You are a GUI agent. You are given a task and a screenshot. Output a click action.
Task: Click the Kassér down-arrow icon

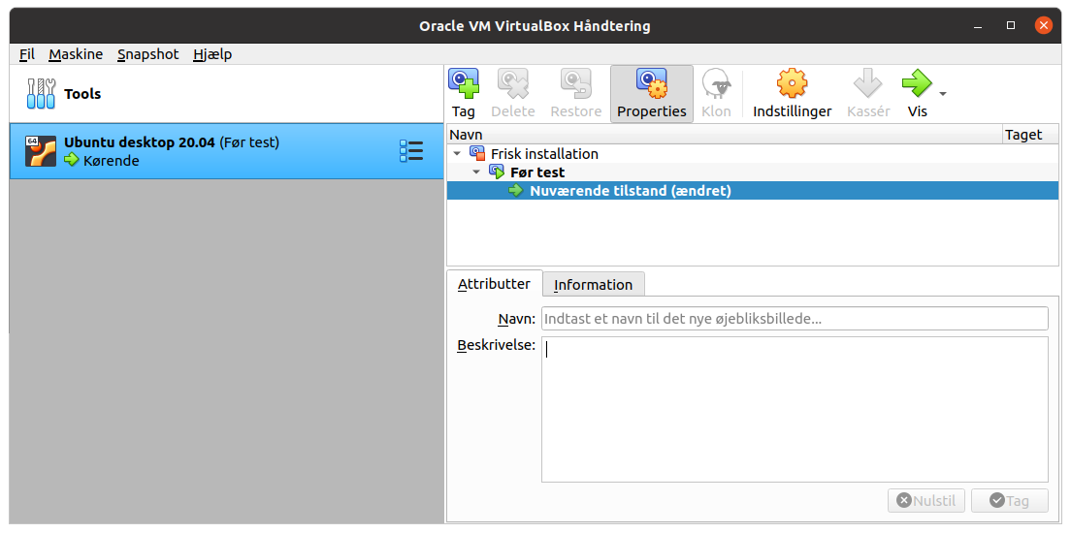pos(868,83)
